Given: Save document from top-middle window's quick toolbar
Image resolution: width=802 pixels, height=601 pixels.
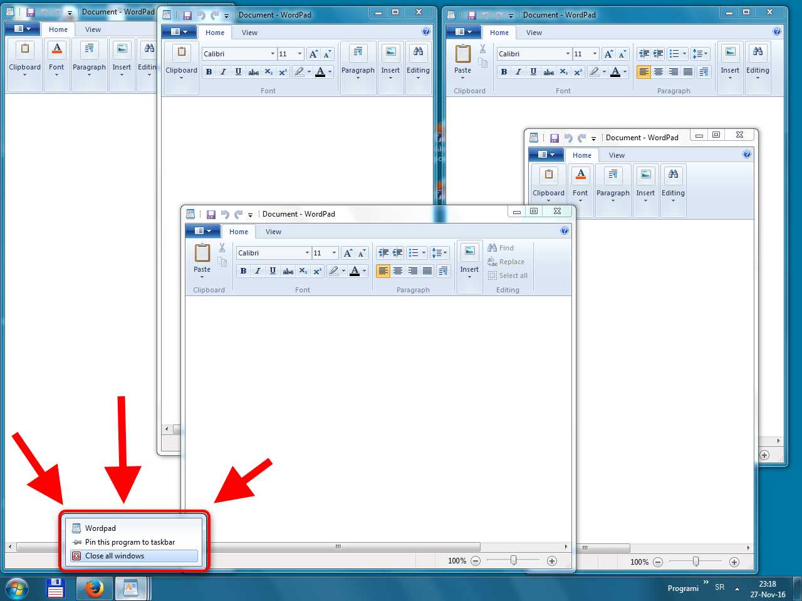Looking at the screenshot, I should click(187, 15).
